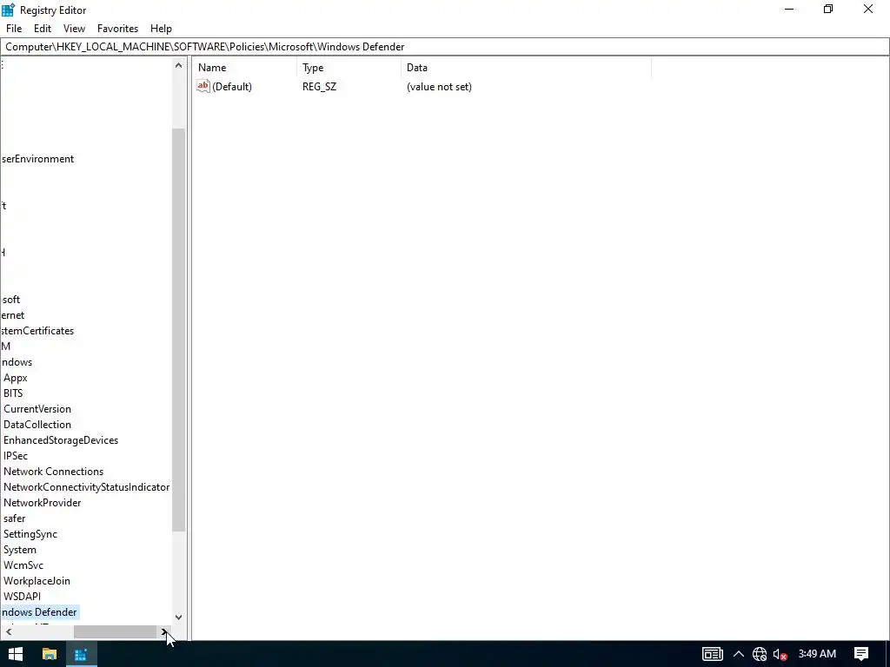Select the NetworkProvider key
Image resolution: width=890 pixels, height=667 pixels.
click(42, 503)
